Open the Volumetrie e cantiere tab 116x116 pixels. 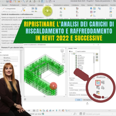pos(61,5)
